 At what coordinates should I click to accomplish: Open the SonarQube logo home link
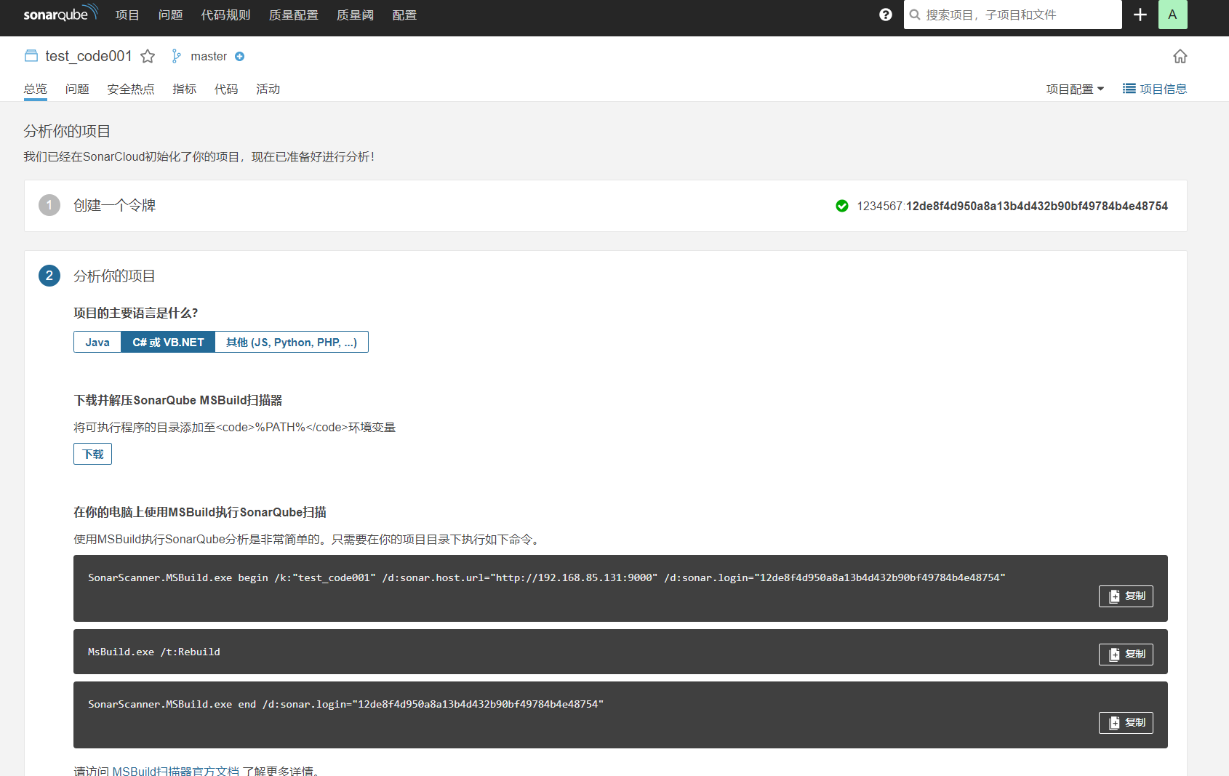(60, 14)
